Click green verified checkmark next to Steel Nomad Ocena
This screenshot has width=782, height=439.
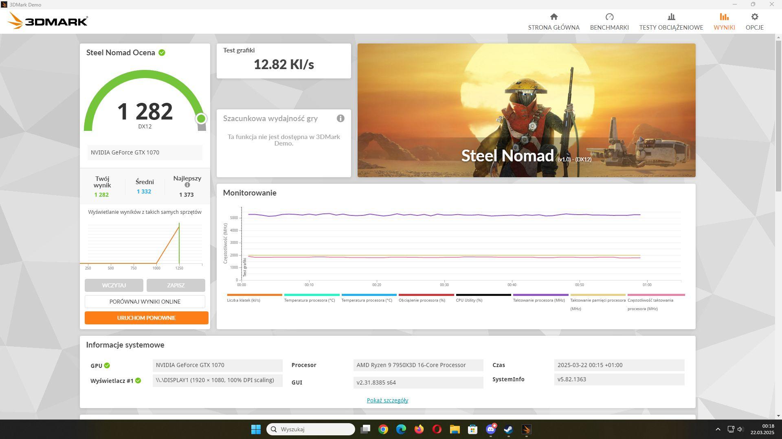(x=162, y=53)
